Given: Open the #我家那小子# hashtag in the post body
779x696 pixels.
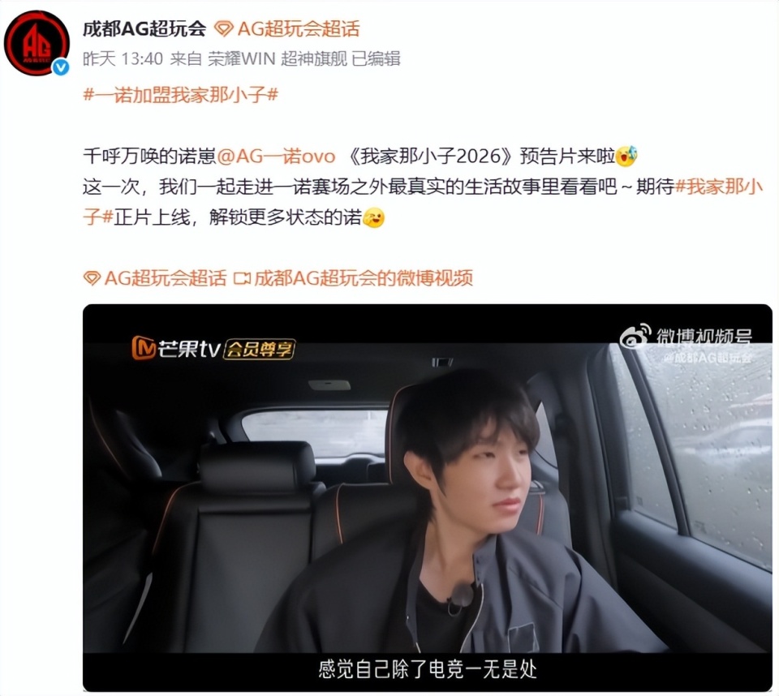Looking at the screenshot, I should click(422, 202).
